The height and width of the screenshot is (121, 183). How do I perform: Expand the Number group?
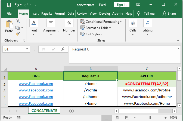(69, 27)
